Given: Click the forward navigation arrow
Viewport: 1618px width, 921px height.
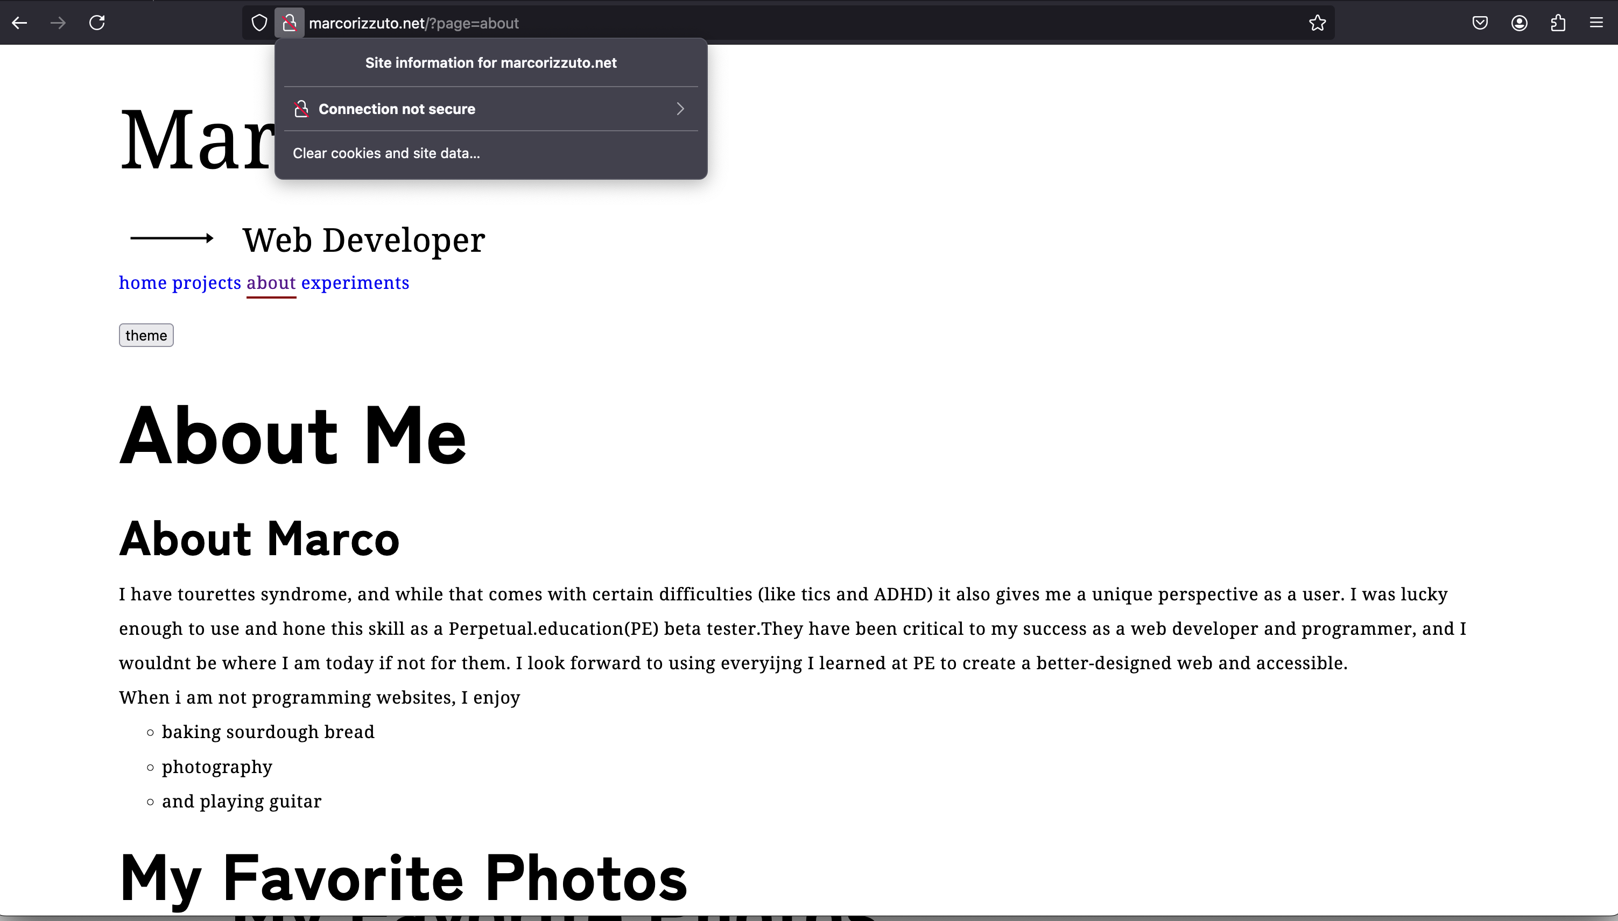Looking at the screenshot, I should click(58, 24).
